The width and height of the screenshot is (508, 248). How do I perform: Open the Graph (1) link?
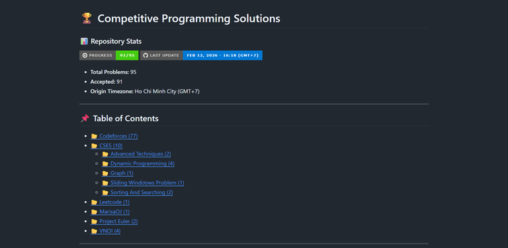pyautogui.click(x=118, y=173)
